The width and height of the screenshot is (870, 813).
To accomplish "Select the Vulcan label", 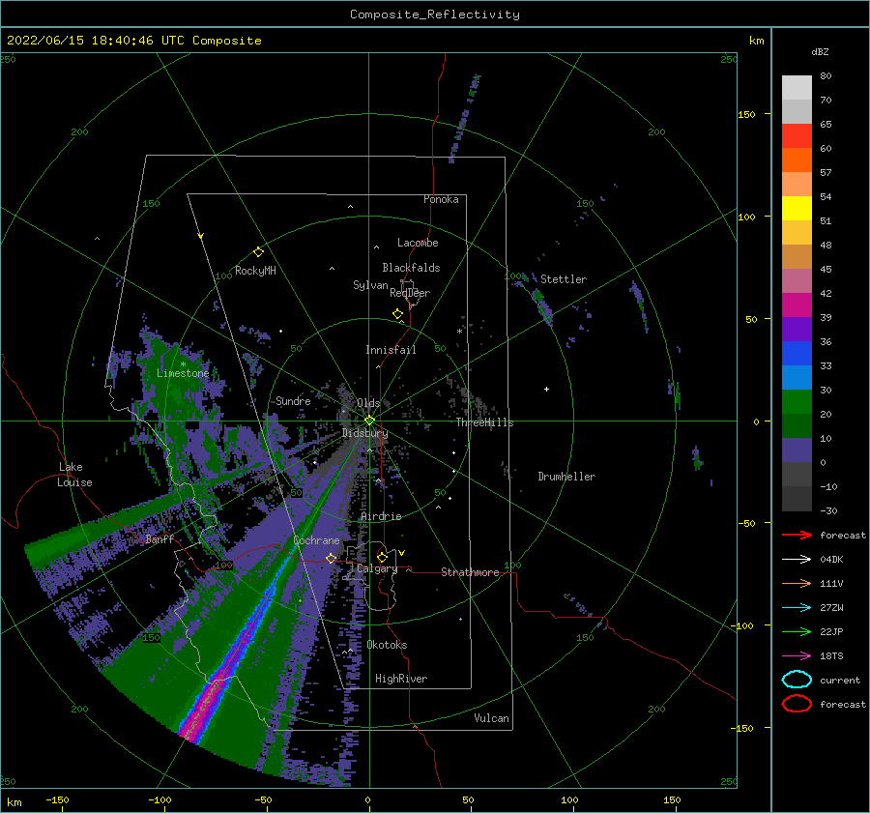I will coord(491,718).
